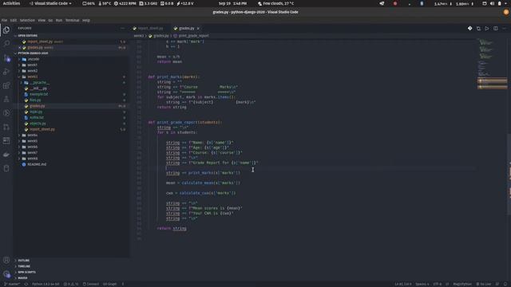Click the diamond git icon in editor toolbar
511x287 pixels.
(469, 29)
